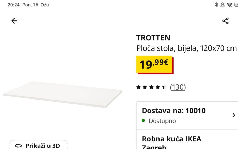Click the star rating row
238x149 pixels.
coord(151,87)
